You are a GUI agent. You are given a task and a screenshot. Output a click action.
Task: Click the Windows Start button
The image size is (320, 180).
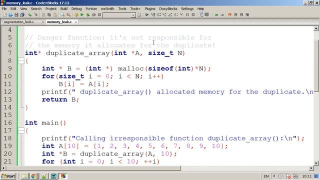coord(8,176)
